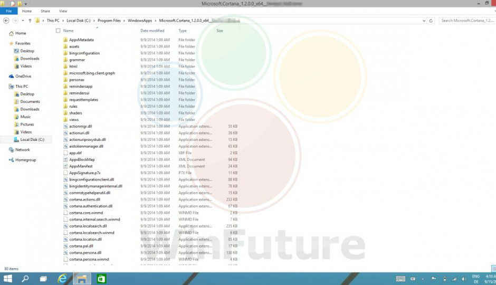Sort by Size column header

point(220,31)
